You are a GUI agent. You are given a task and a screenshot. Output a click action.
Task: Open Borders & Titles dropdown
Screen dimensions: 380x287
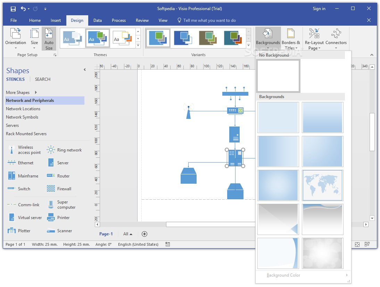[x=291, y=39]
